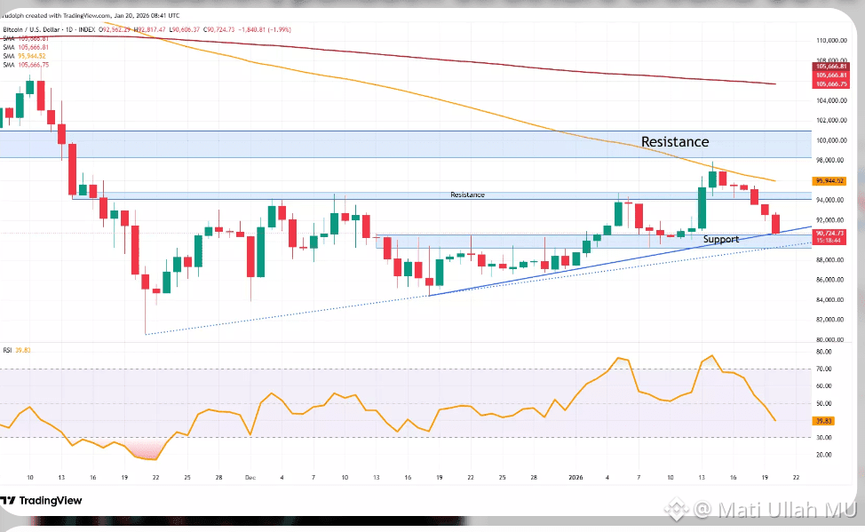The width and height of the screenshot is (865, 532).
Task: Click the 82,000.00 price axis label
Action: tap(829, 320)
